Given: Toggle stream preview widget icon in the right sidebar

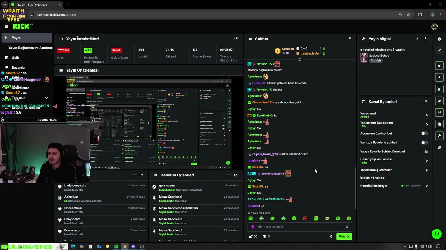Looking at the screenshot, I should pyautogui.click(x=439, y=66).
